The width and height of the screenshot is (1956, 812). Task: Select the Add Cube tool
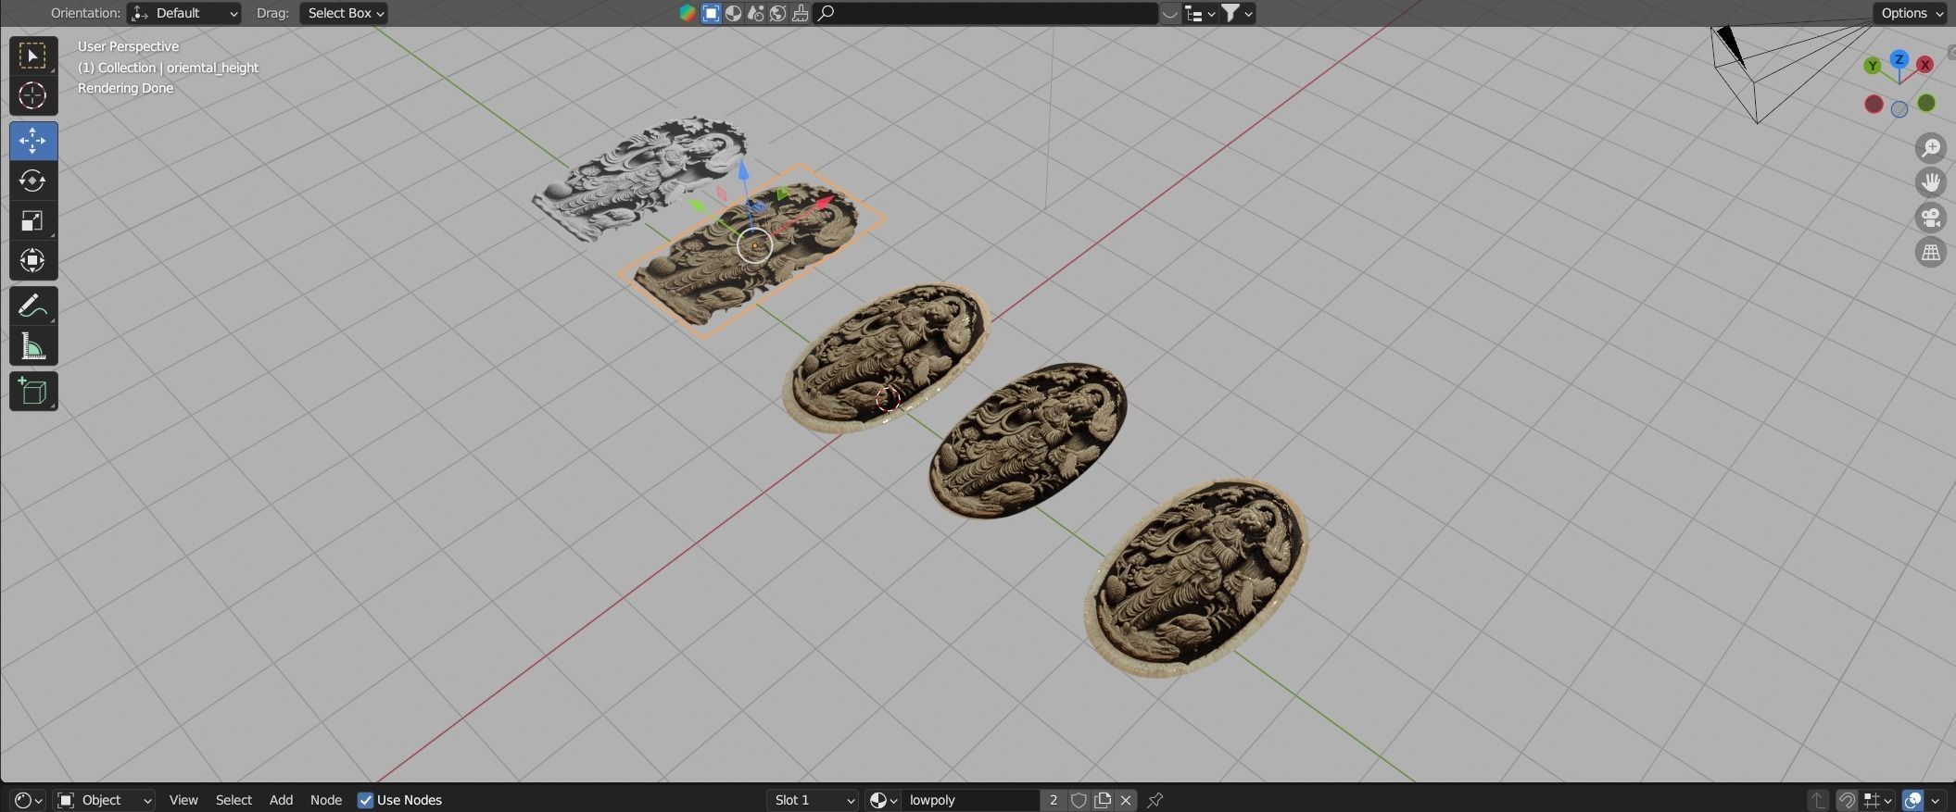(33, 391)
